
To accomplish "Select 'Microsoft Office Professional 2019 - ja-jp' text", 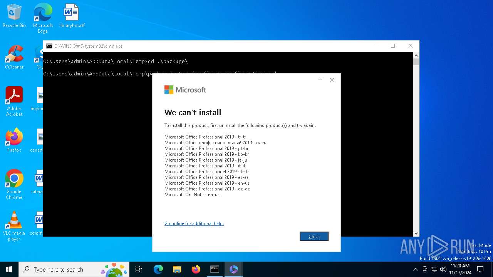I will click(x=206, y=160).
